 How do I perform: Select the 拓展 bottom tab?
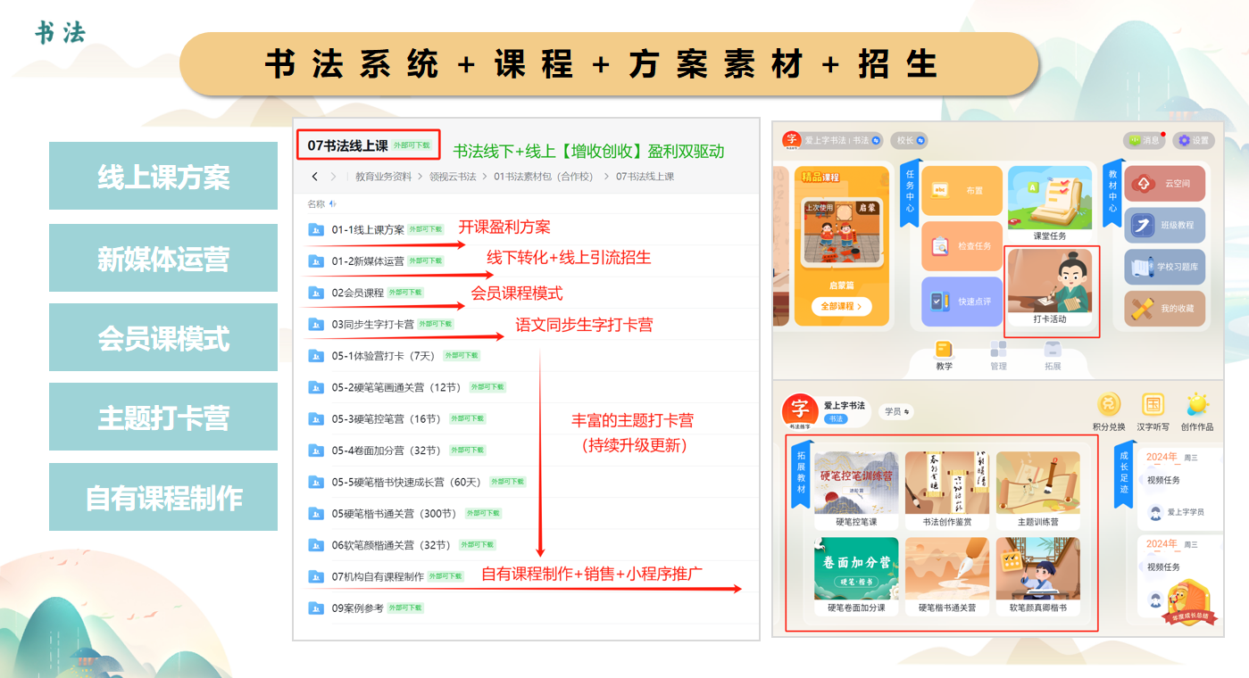(x=1053, y=355)
